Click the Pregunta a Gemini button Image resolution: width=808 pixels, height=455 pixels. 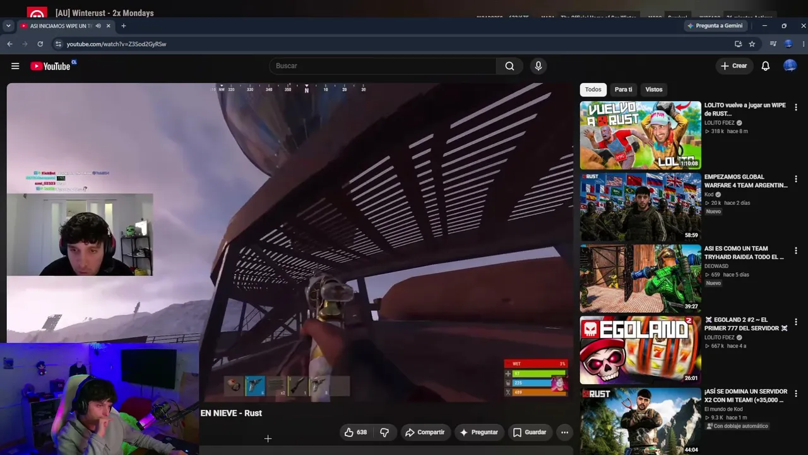pos(715,26)
